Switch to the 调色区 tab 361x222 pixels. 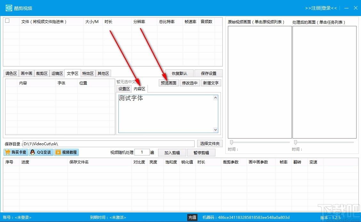tap(11, 73)
